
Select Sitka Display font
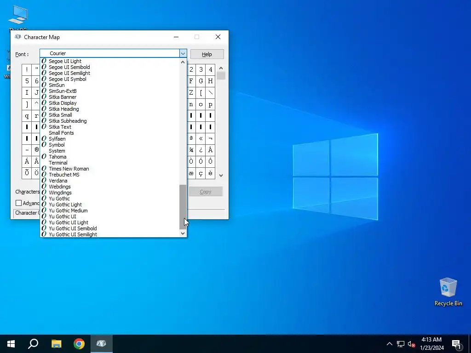pyautogui.click(x=109, y=103)
